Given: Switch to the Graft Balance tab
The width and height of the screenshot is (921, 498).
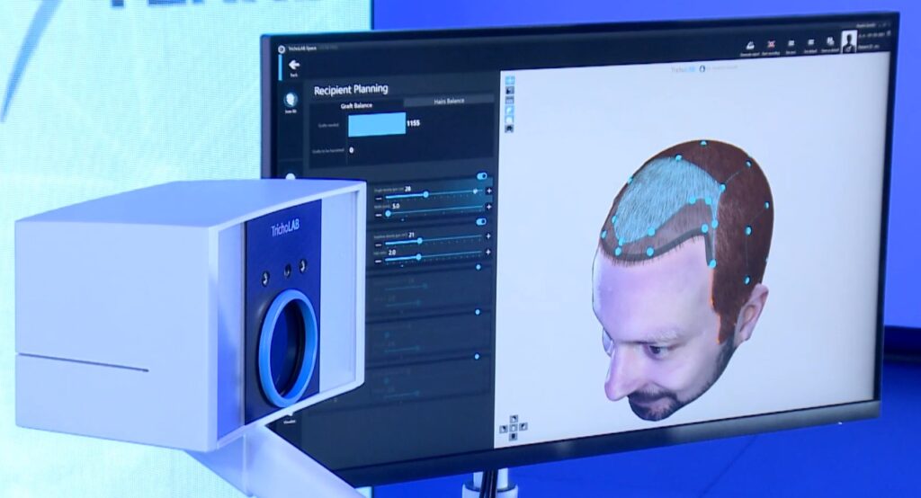Looking at the screenshot, I should (x=355, y=105).
